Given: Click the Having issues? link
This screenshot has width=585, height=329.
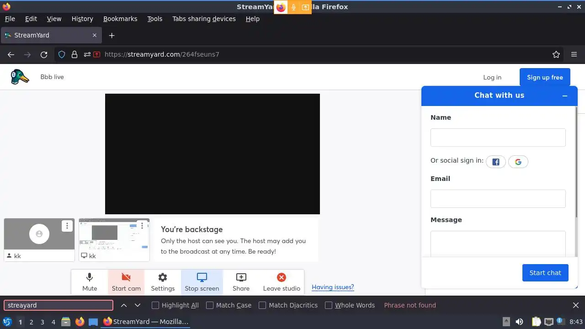Looking at the screenshot, I should [333, 287].
